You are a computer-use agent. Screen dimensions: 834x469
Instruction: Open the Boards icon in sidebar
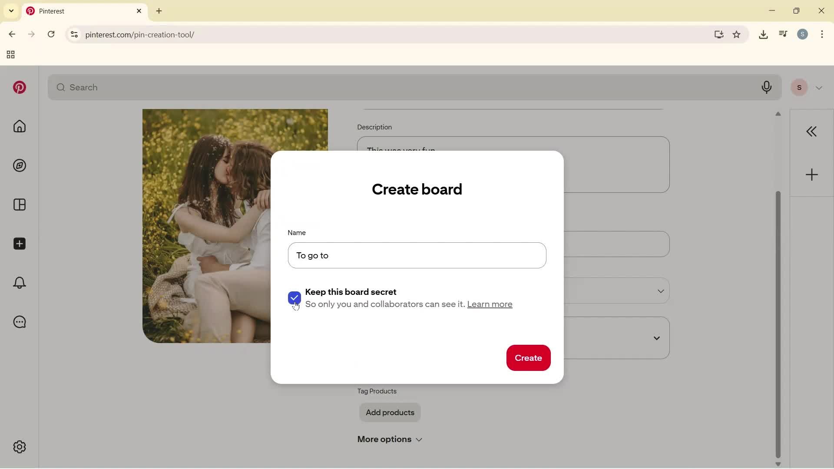click(x=19, y=205)
